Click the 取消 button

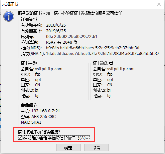pos(97,147)
